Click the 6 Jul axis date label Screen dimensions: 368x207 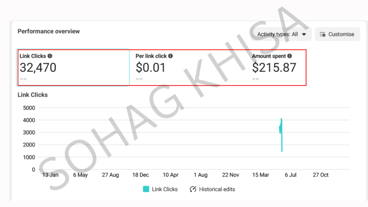coord(290,175)
